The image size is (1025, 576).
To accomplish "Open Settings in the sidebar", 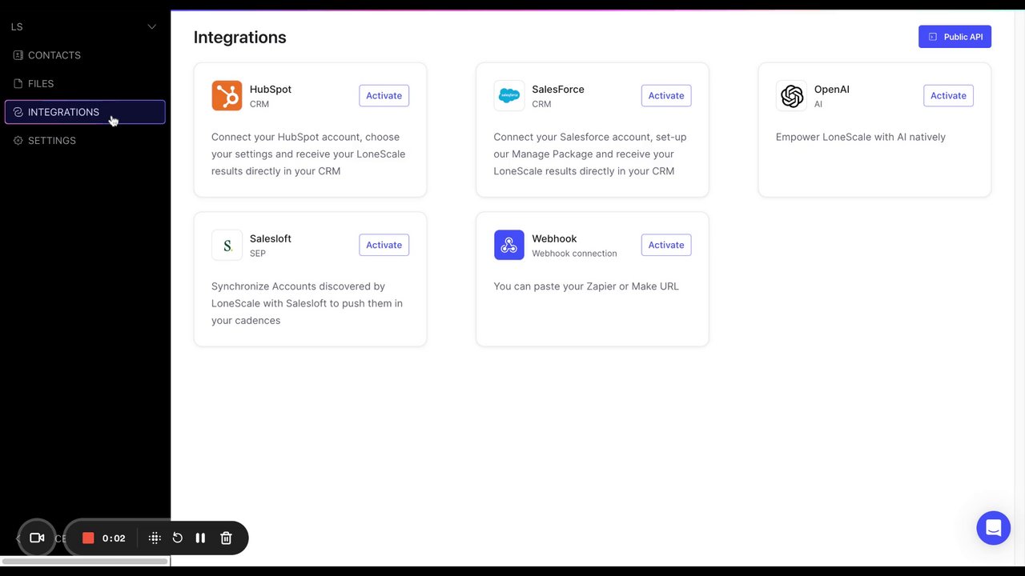I will (x=85, y=140).
